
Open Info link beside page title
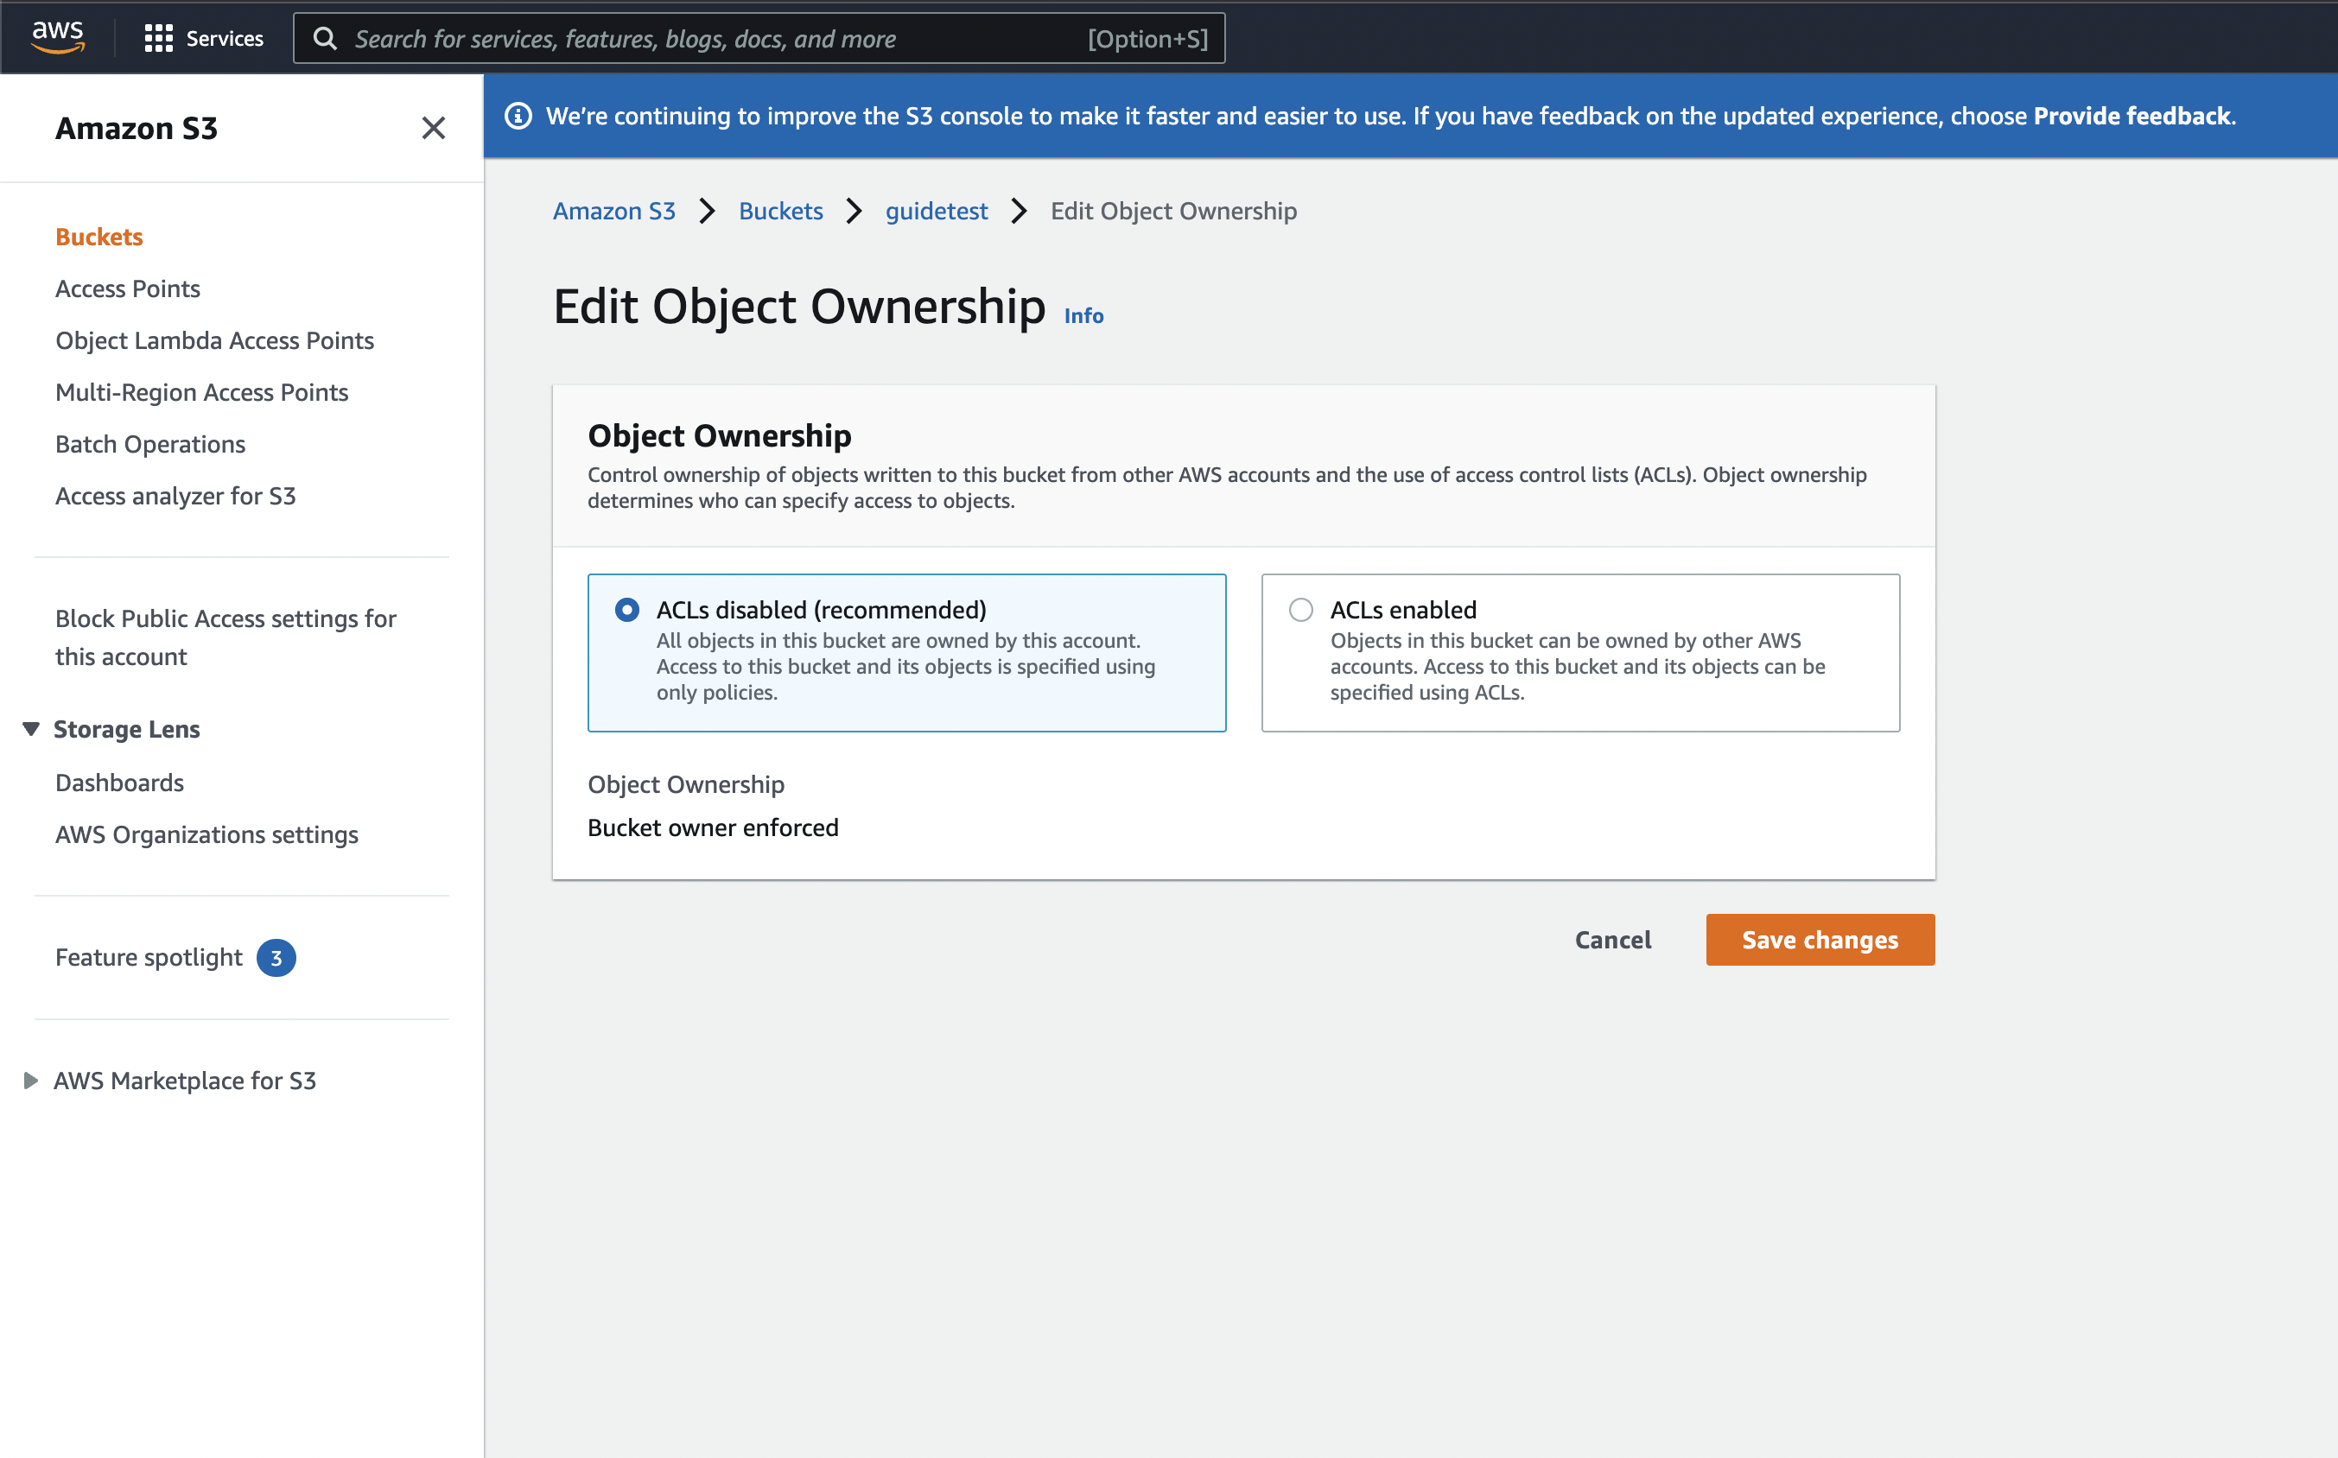click(1083, 316)
